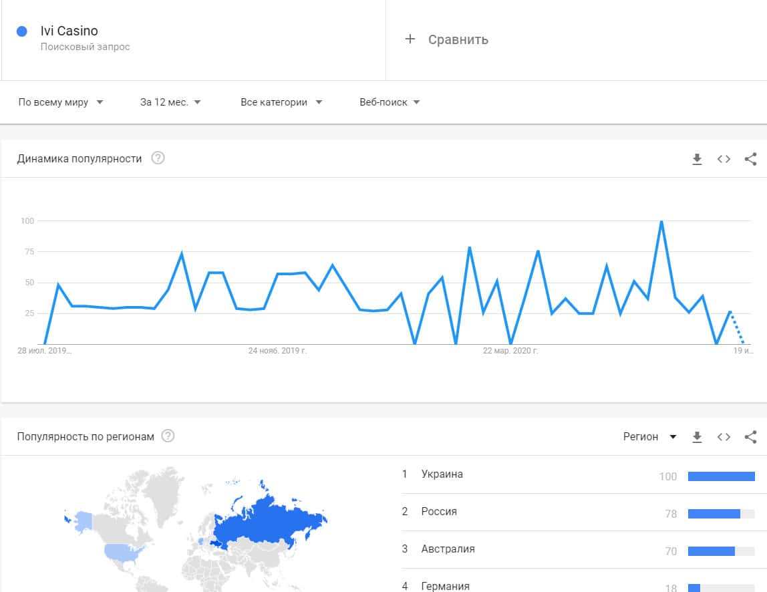Expand the За 12 мес. time range dropdown
Image resolution: width=767 pixels, height=592 pixels.
tap(170, 102)
